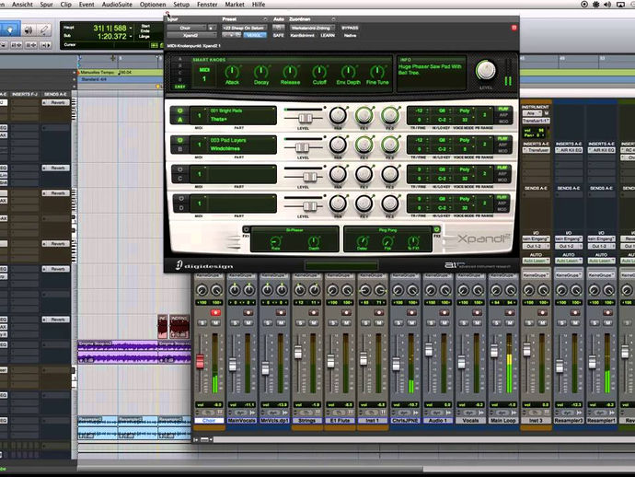Click the LEARN button in plug-in header
Screen dimensions: 635x477
click(328, 35)
